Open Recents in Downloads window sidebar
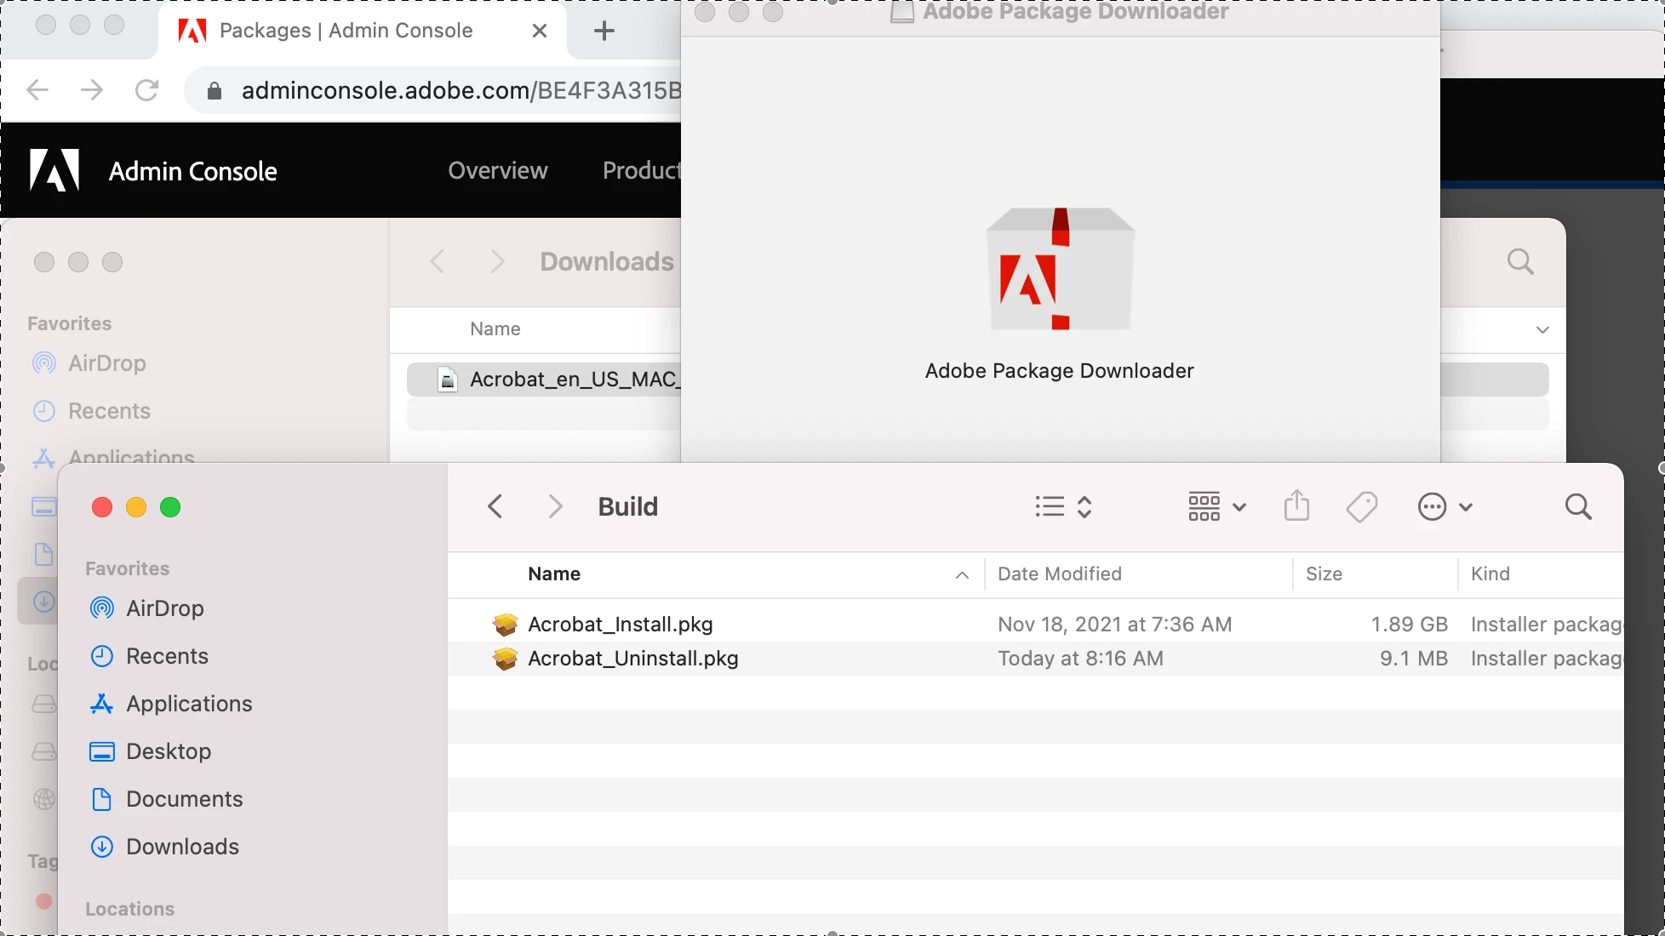 (x=91, y=411)
